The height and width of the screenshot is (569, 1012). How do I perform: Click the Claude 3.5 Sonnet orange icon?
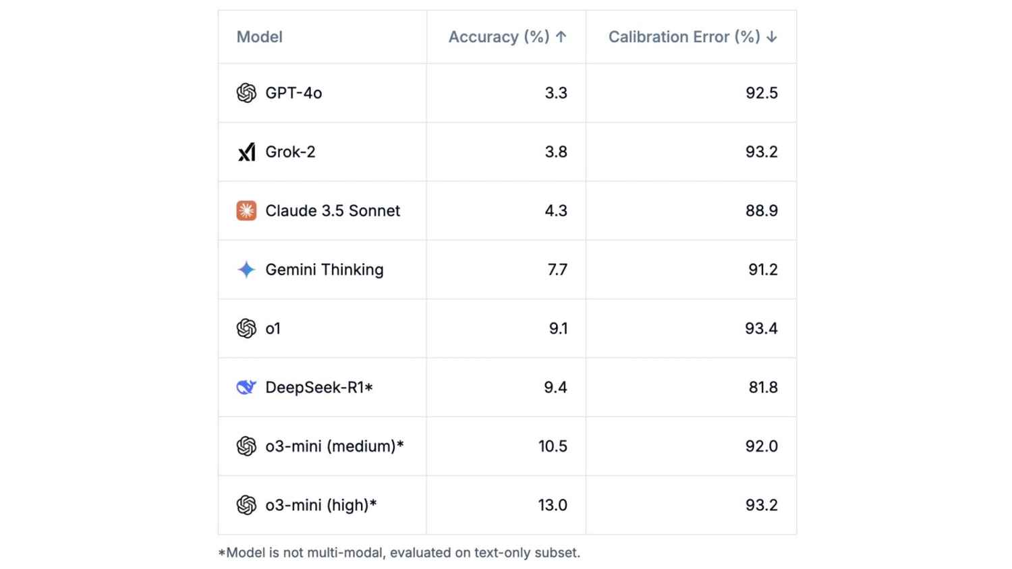[246, 210]
